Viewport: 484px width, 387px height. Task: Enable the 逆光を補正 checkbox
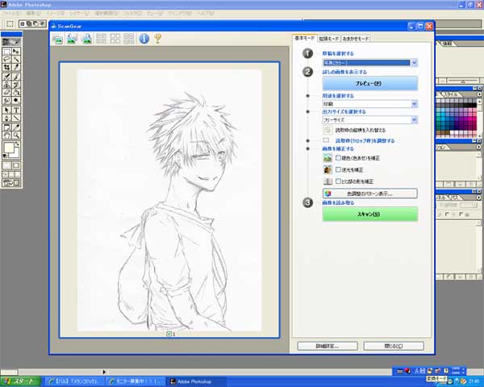338,169
